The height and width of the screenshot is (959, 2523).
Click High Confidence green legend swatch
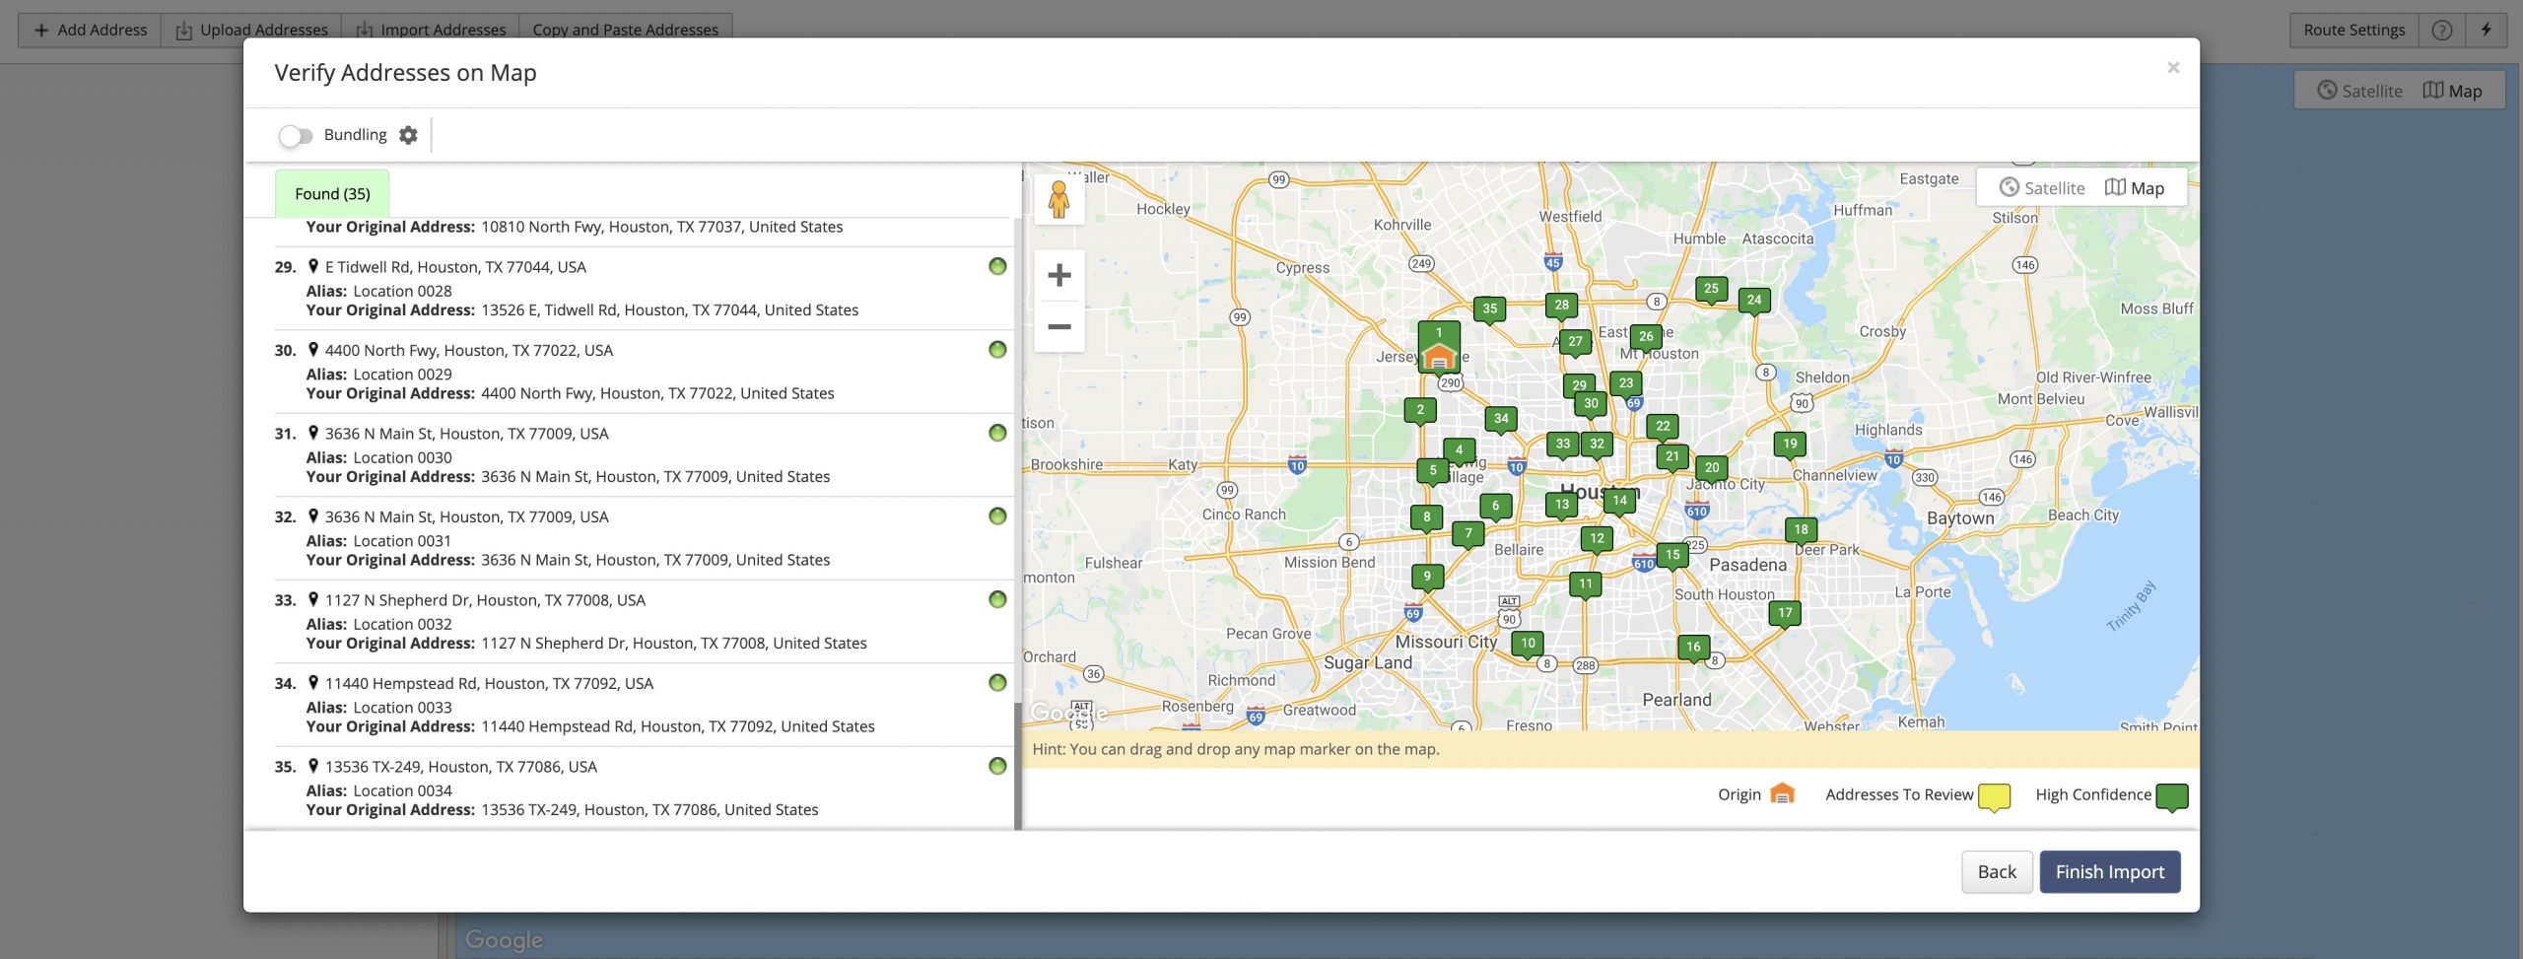pos(2171,796)
